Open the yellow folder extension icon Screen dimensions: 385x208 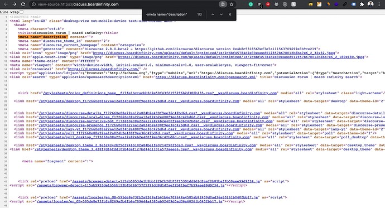[x=311, y=4]
